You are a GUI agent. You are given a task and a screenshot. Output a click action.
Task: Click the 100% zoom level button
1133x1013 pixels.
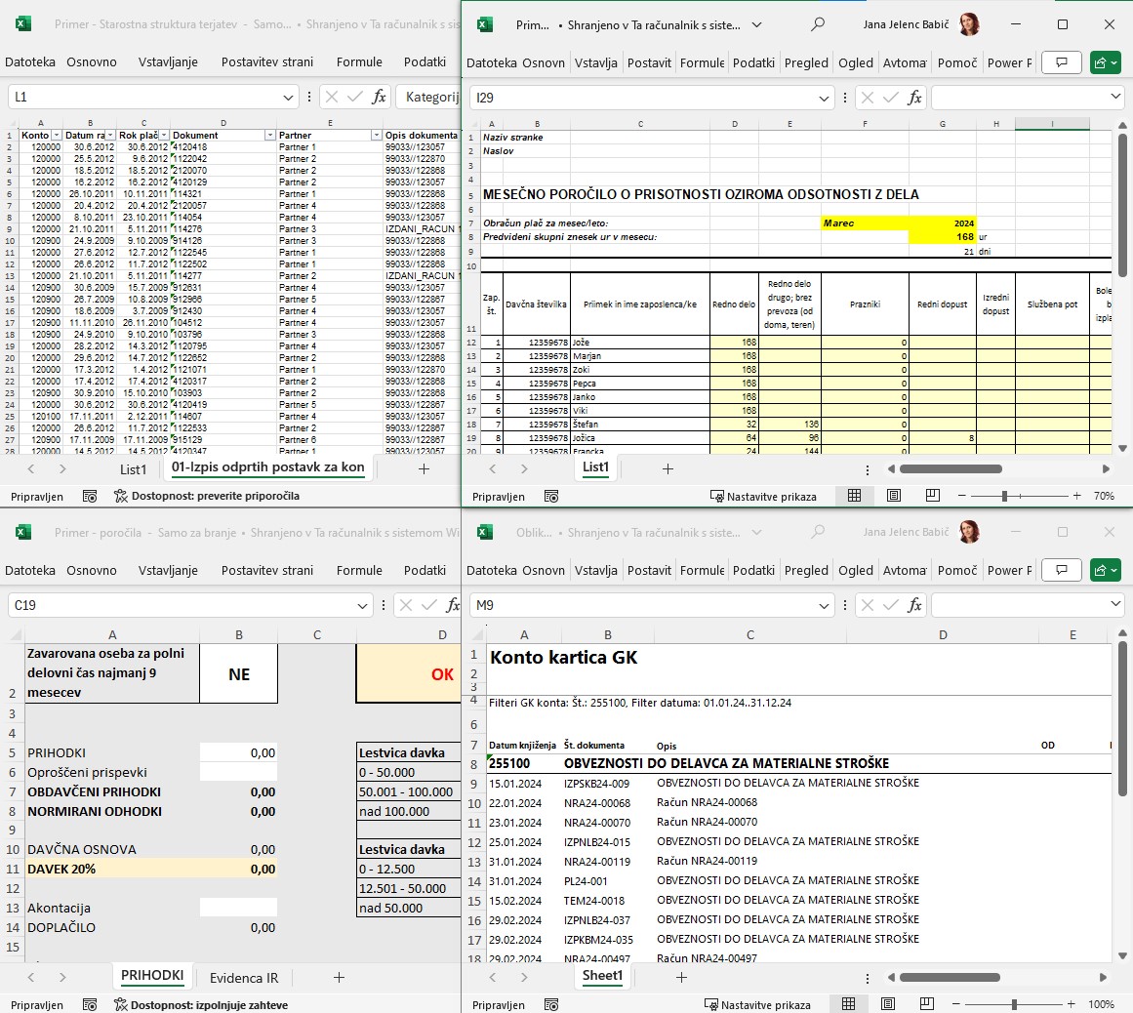coord(1101,1003)
